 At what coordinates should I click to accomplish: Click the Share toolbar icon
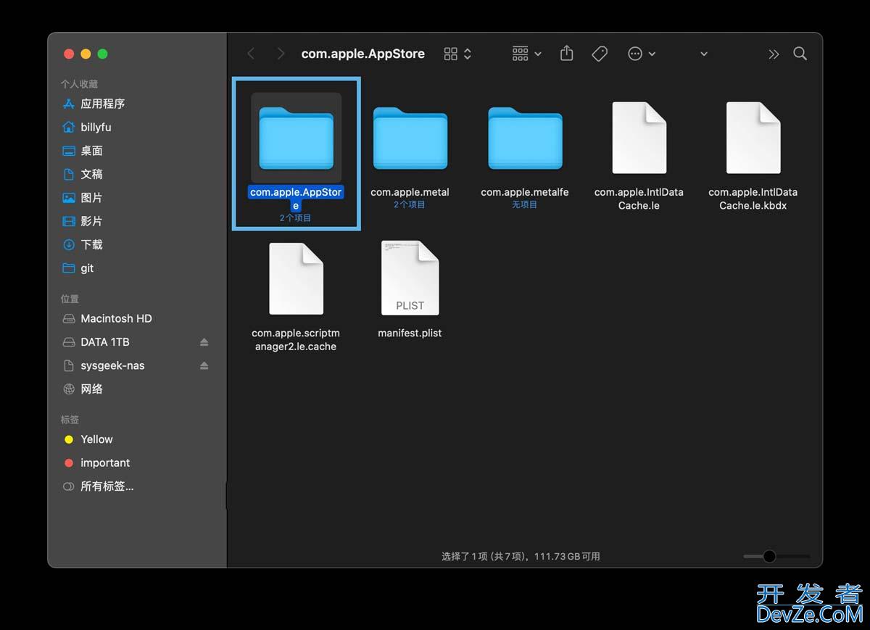tap(567, 54)
